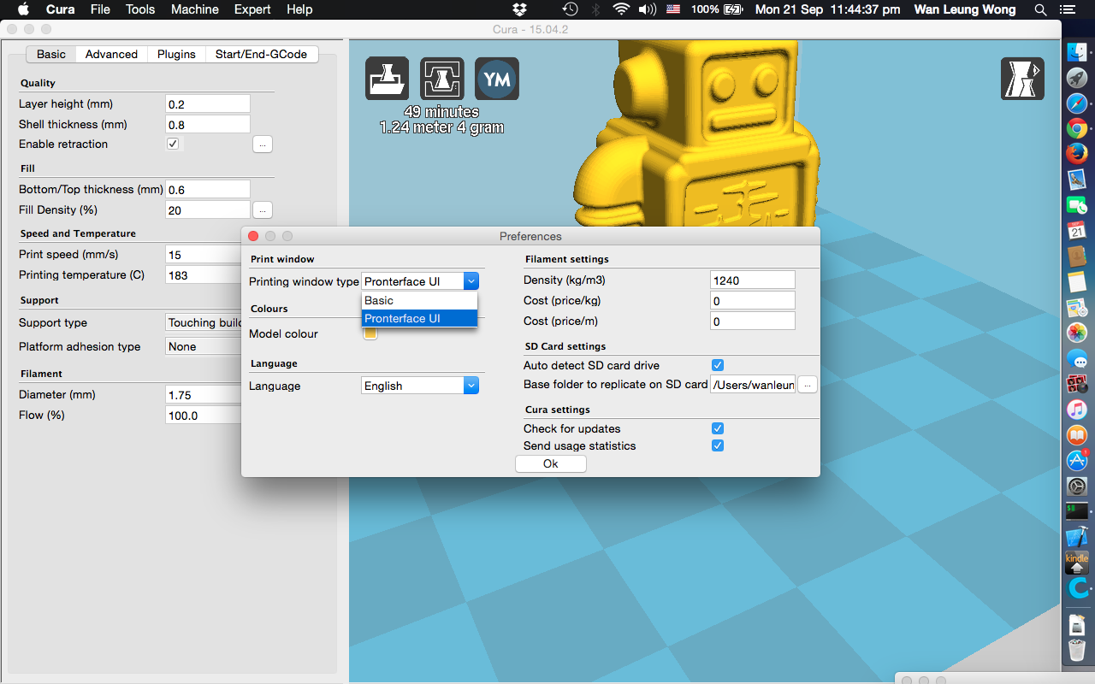Viewport: 1095px width, 684px height.
Task: Open iBooks from the dock
Action: click(1077, 435)
